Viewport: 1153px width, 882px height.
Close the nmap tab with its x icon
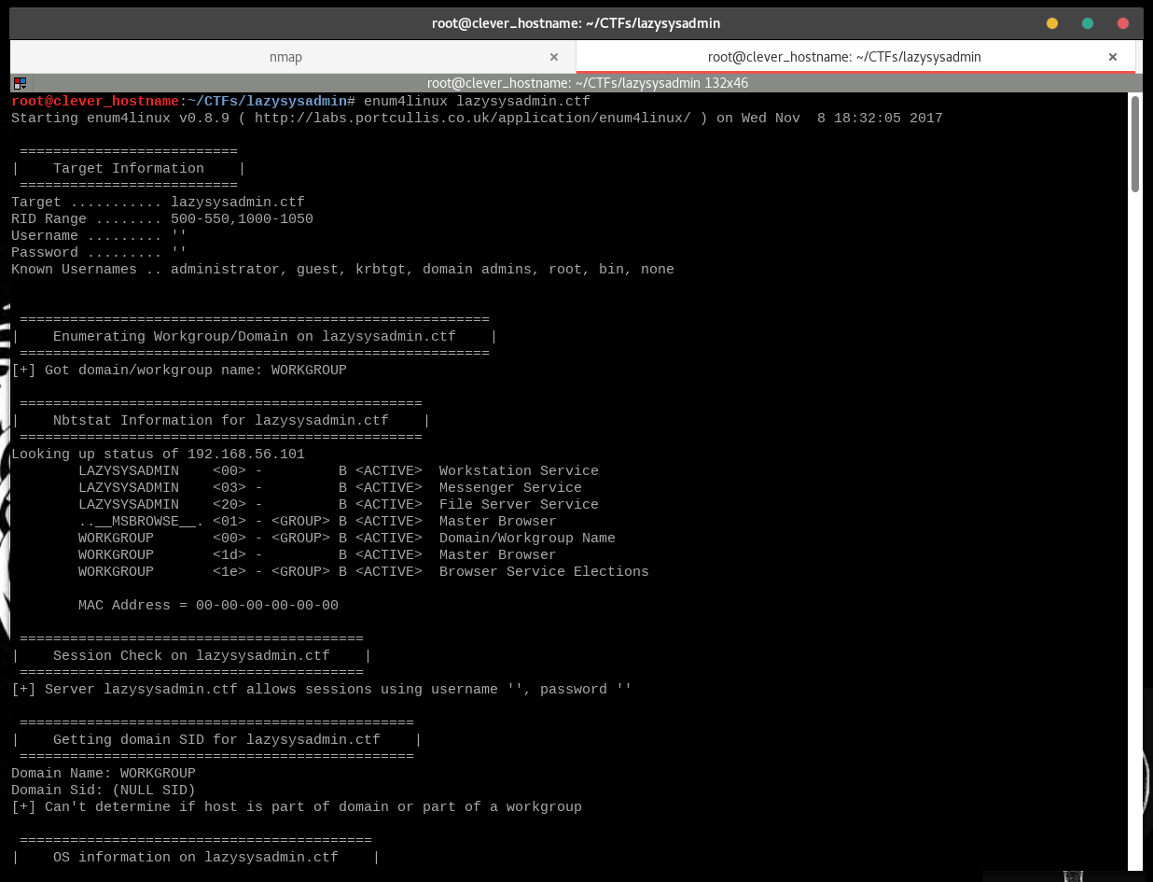[554, 57]
